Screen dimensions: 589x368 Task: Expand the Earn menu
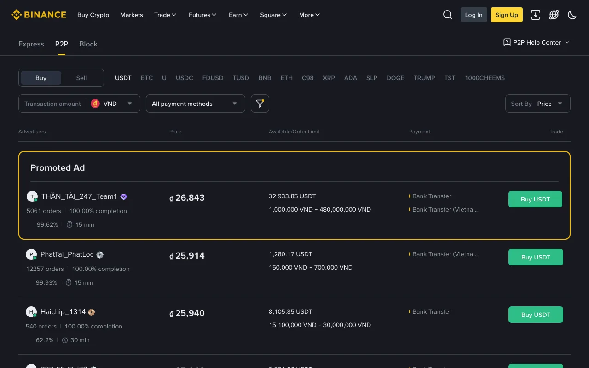238,15
